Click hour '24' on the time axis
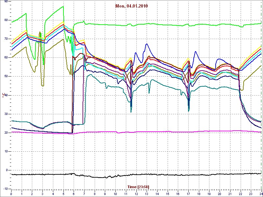 261,193
